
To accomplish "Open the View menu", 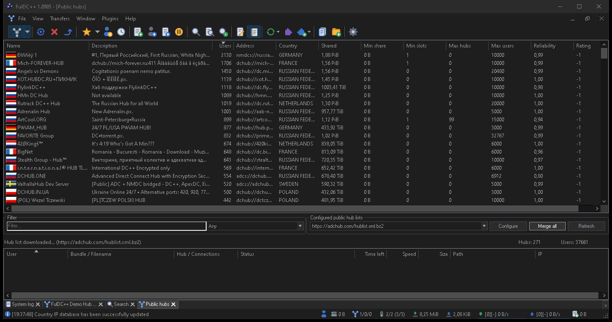I will [x=38, y=19].
